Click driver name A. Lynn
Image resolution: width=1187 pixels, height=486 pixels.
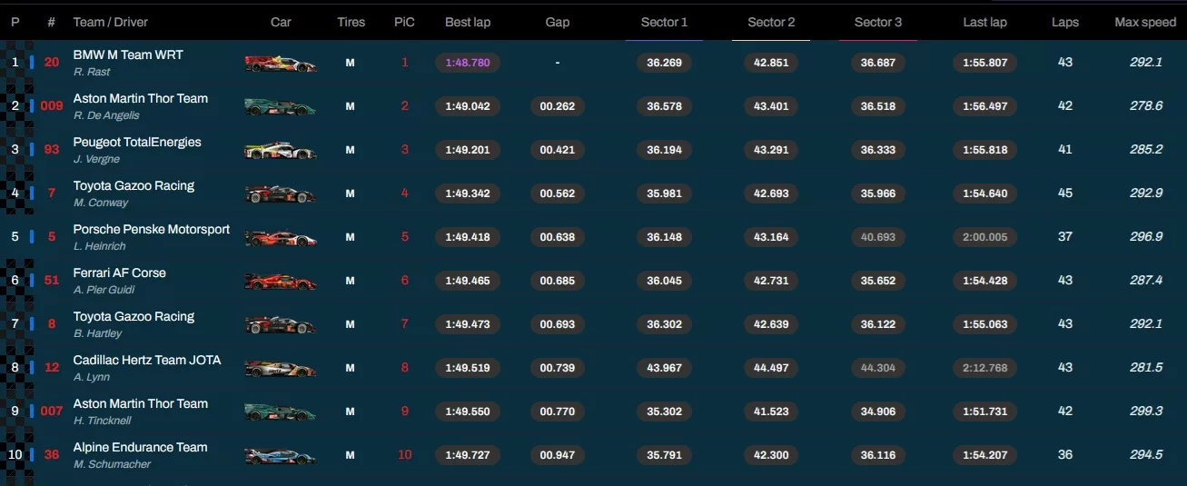coord(91,377)
